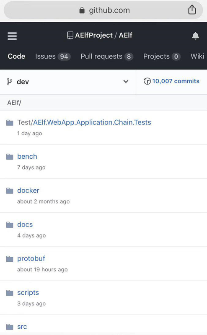The height and width of the screenshot is (335, 207).
Task: Click the folder icon for bench
Action: (10, 157)
